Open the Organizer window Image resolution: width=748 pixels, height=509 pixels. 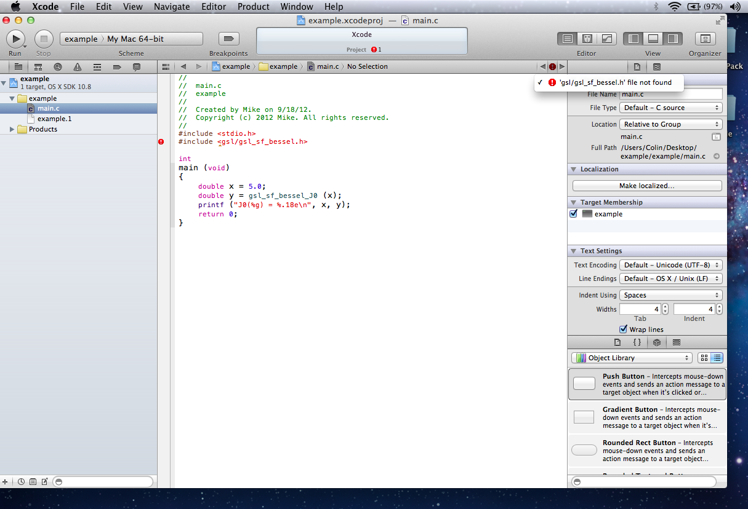coord(705,39)
